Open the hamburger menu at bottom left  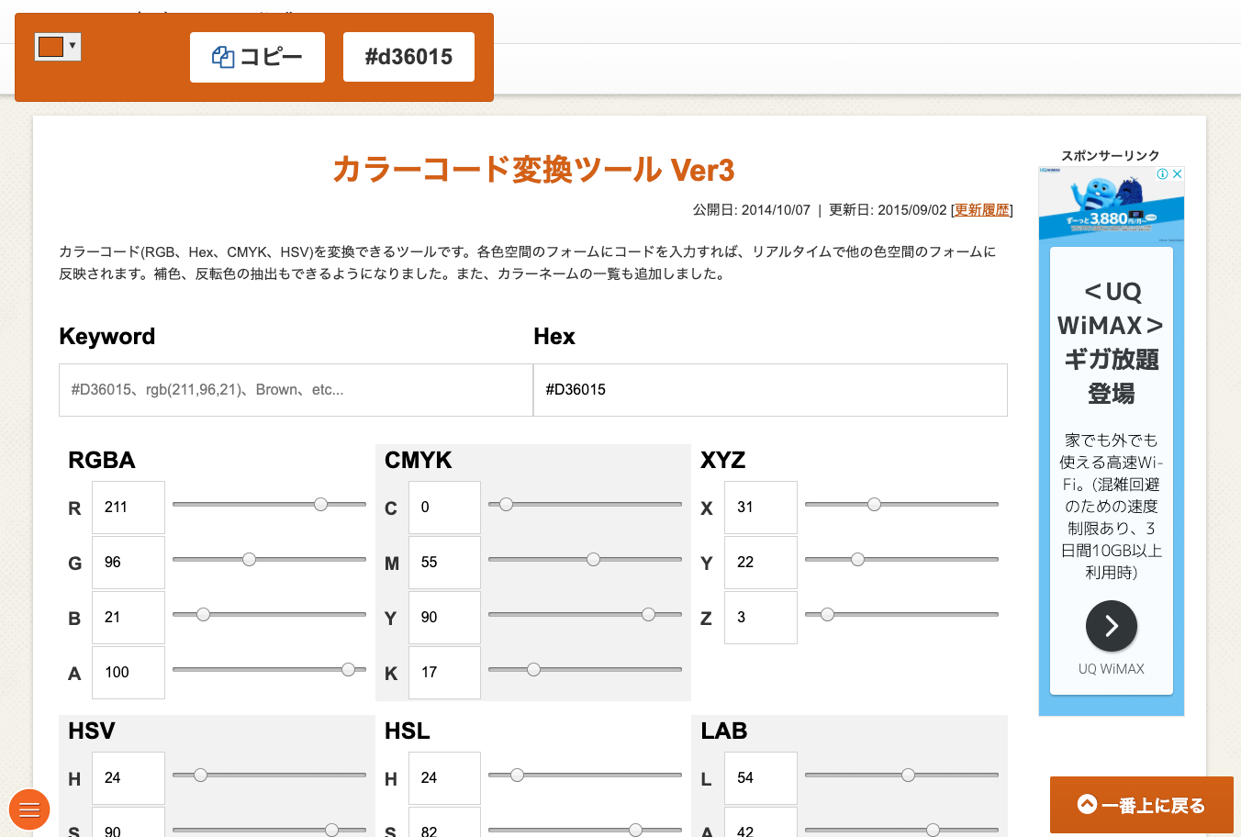(29, 809)
